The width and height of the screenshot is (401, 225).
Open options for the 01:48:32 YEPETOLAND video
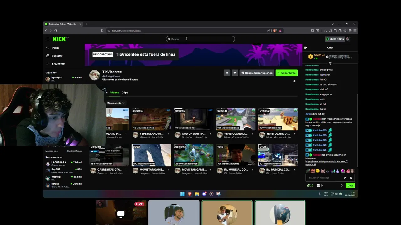(x=294, y=134)
